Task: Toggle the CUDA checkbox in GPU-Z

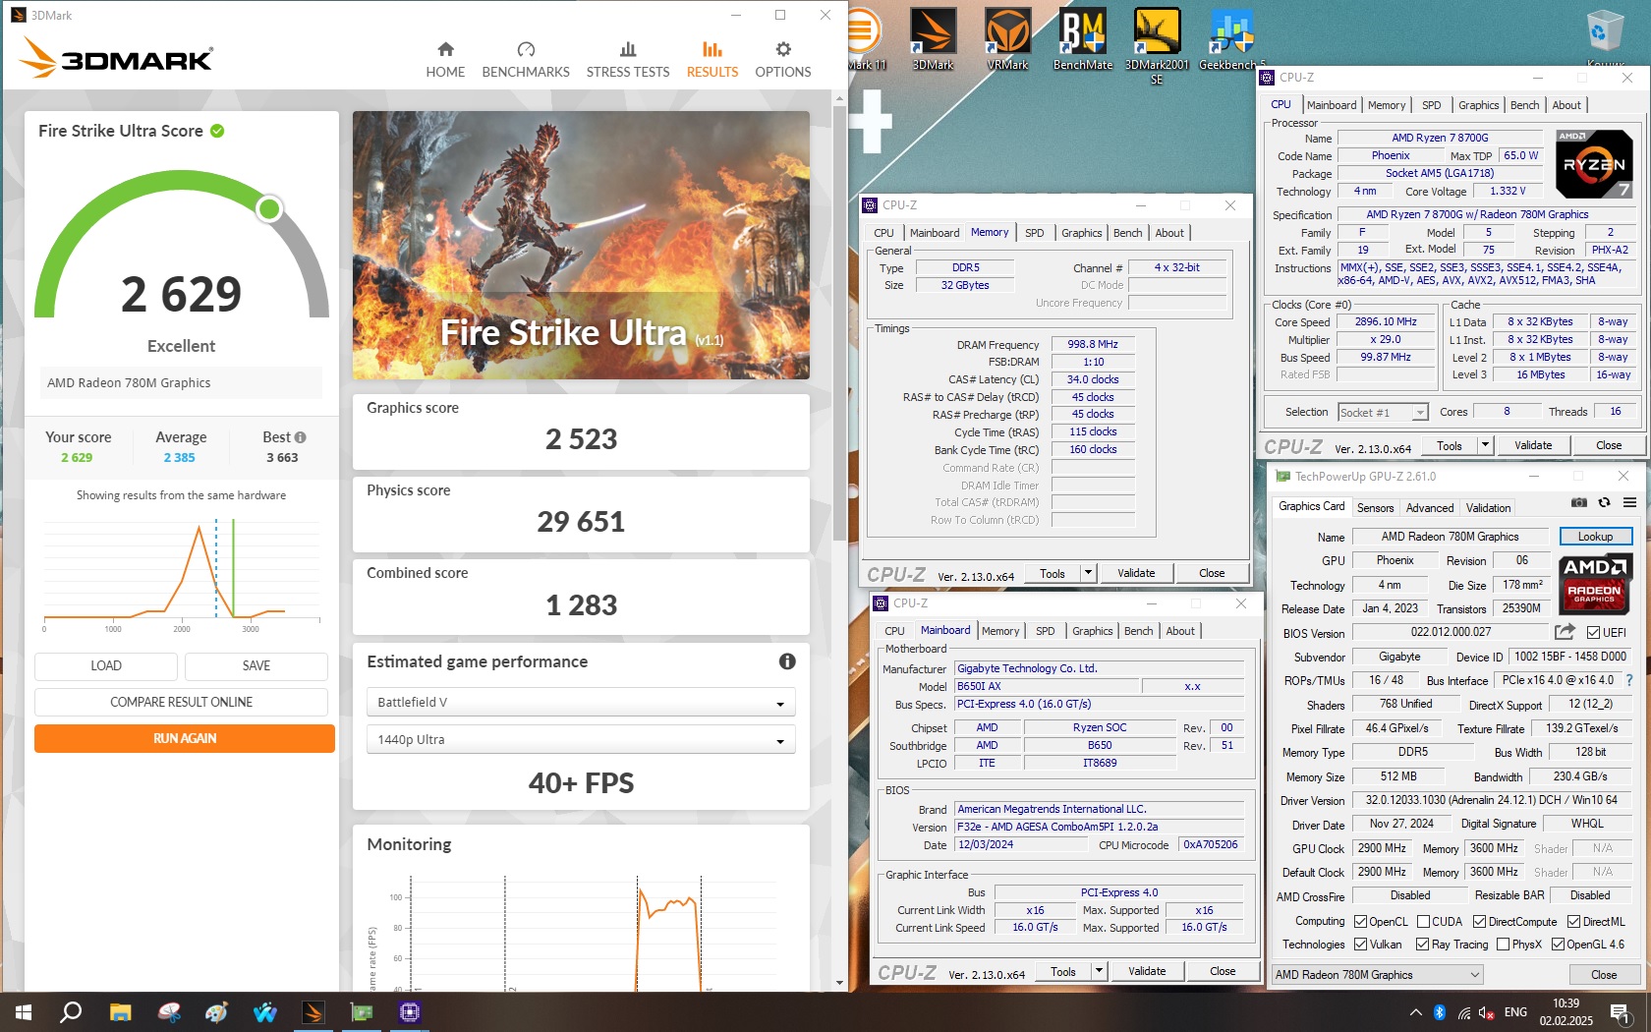Action: click(1423, 922)
